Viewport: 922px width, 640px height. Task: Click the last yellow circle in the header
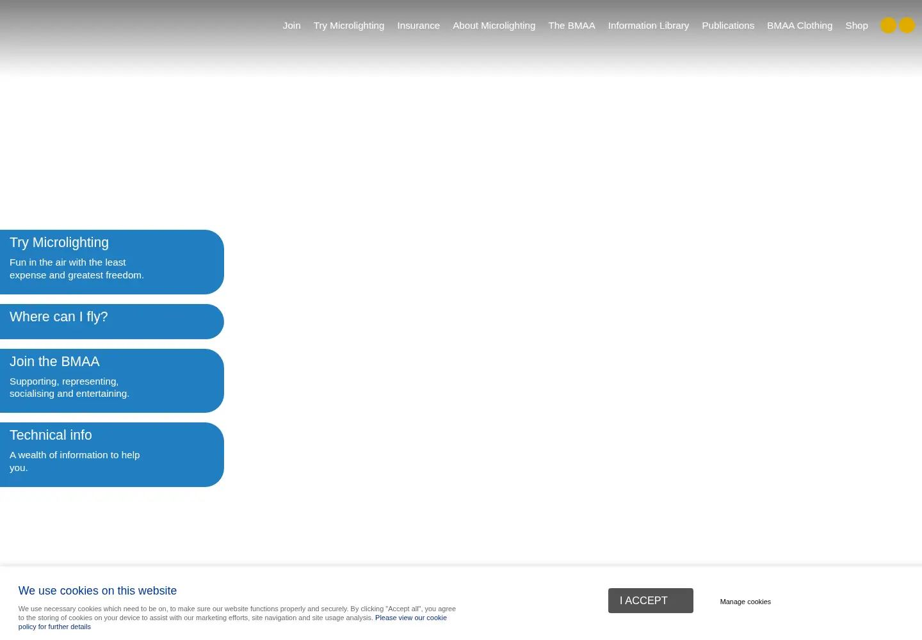(x=907, y=26)
